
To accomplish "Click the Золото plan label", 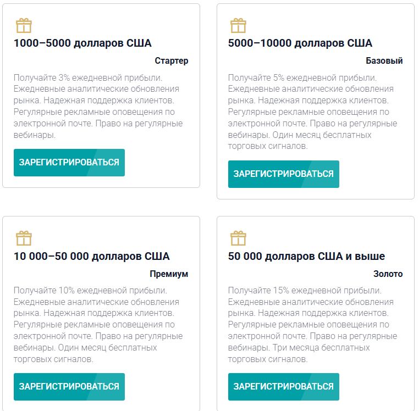I will [x=388, y=274].
